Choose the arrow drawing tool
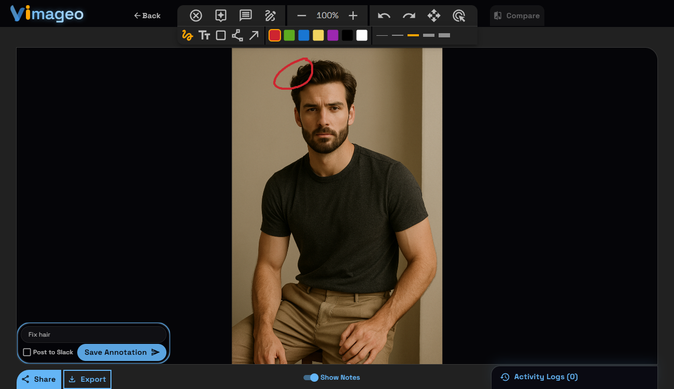The image size is (674, 389). click(254, 35)
